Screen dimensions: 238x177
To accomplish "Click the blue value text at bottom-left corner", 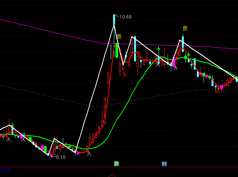I will tap(6, 170).
